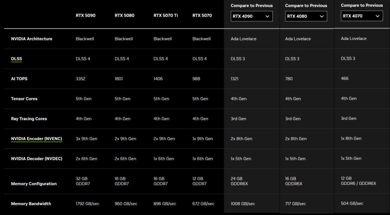Open the underlined DLSS link
The height and width of the screenshot is (215, 390).
coord(17,59)
